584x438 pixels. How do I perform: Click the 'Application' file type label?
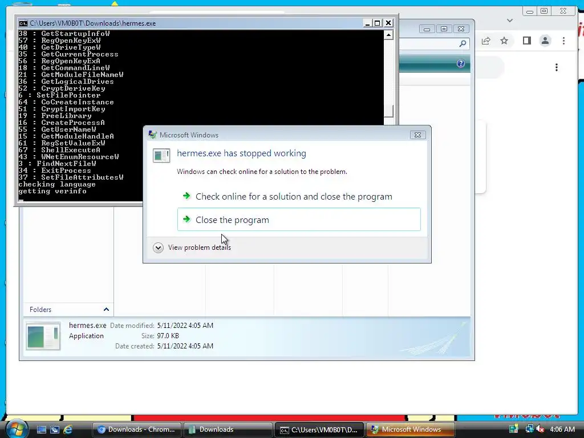click(87, 335)
